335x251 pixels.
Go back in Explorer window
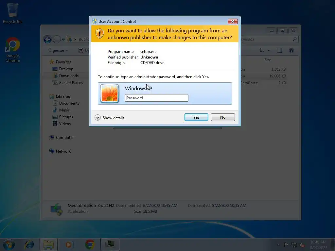47,39
